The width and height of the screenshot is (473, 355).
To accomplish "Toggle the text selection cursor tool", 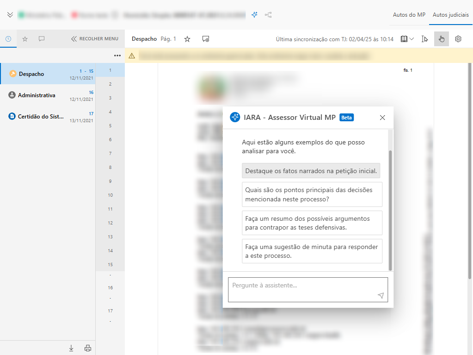I will pos(425,39).
